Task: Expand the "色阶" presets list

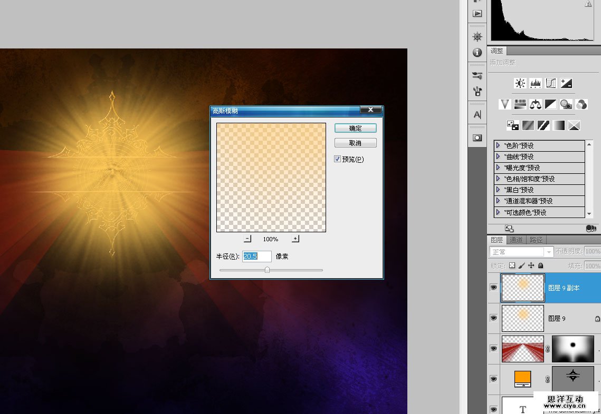Action: (498, 145)
